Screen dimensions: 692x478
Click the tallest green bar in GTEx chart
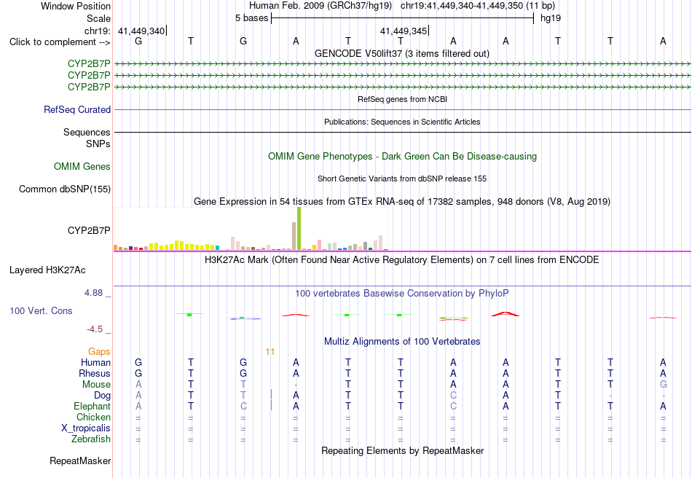pos(299,229)
